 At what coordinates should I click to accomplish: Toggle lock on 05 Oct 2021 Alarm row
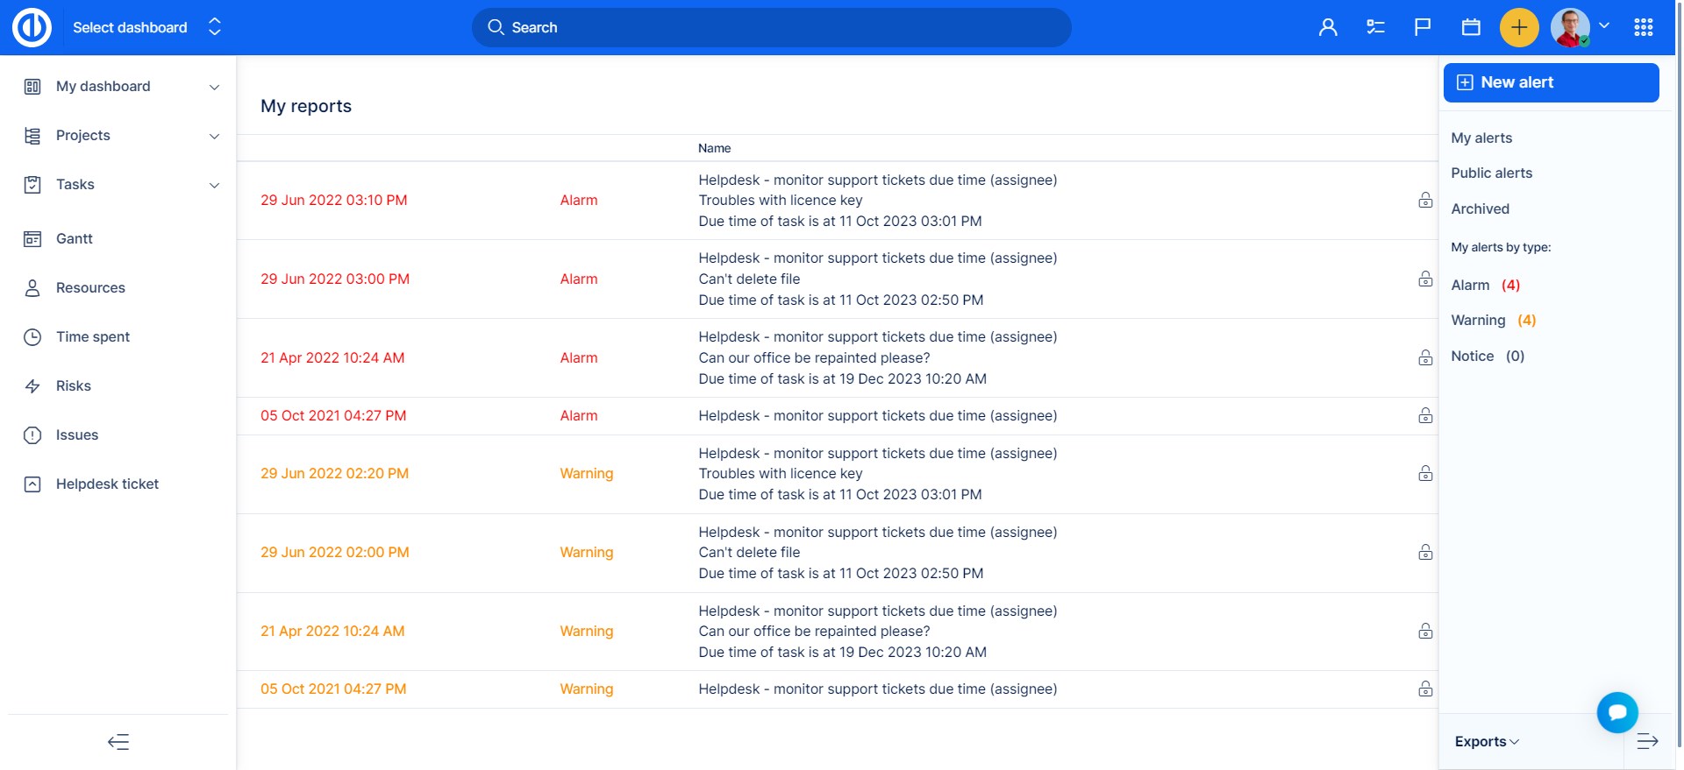coord(1425,416)
